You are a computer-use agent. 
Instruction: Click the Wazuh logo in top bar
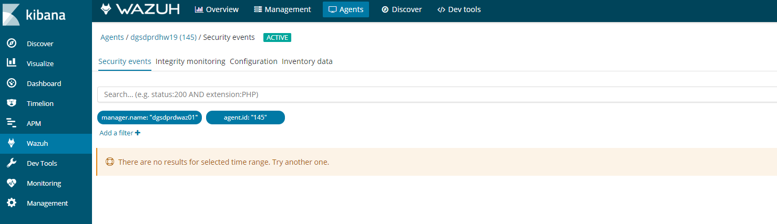[x=140, y=9]
